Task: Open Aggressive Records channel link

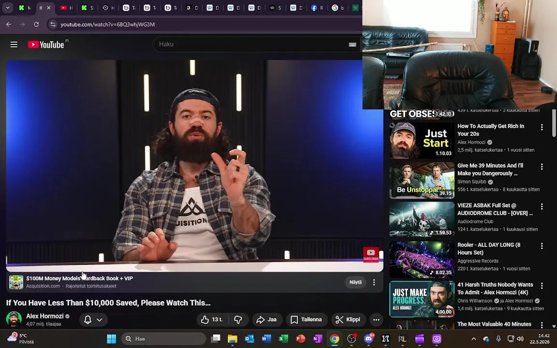Action: coord(478,261)
